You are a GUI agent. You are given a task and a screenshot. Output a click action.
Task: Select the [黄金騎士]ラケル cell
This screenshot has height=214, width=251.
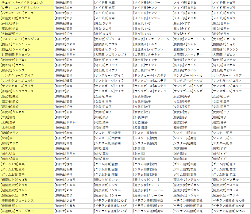click(x=27, y=65)
